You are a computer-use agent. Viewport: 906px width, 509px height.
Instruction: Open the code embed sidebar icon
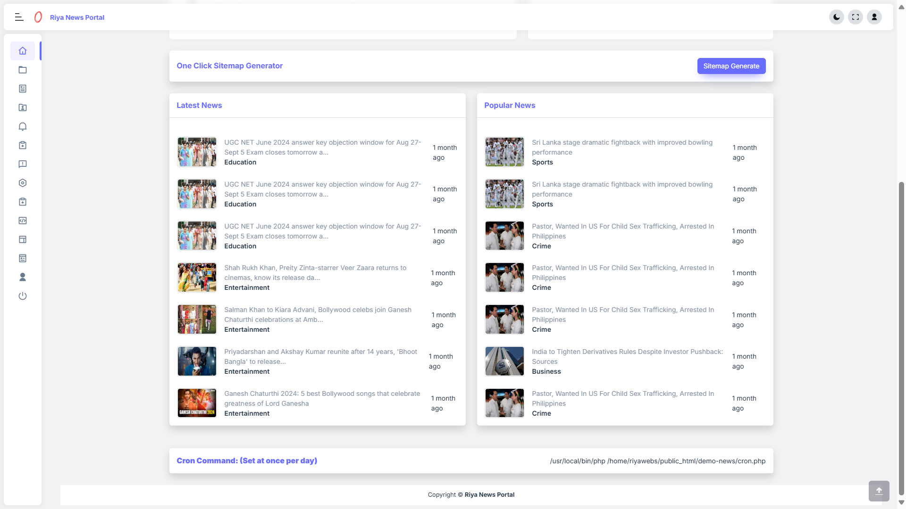(x=23, y=221)
